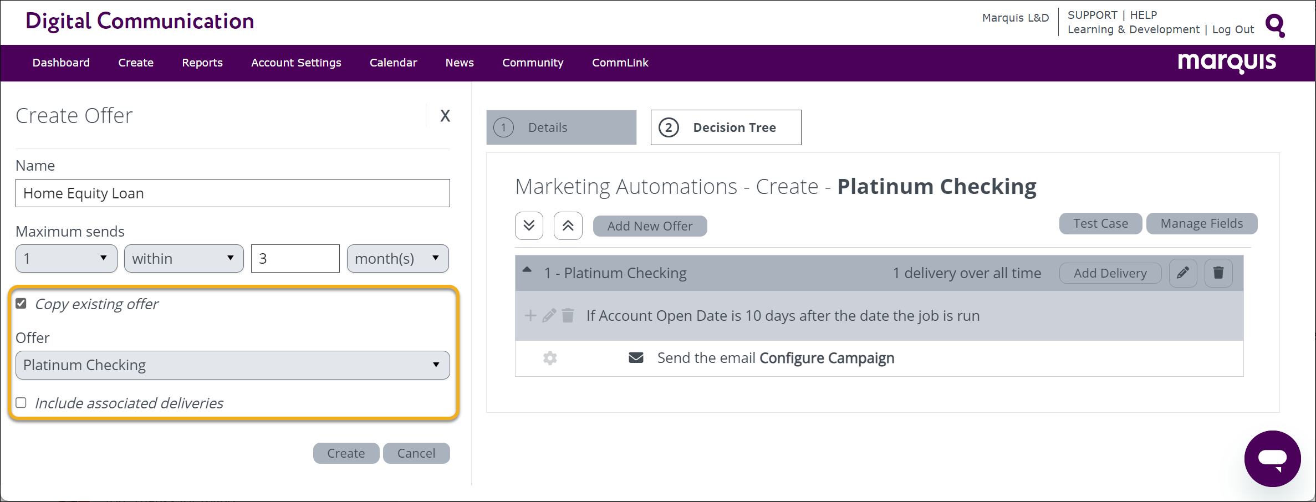Click the collapse all double-chevron up icon

click(568, 226)
